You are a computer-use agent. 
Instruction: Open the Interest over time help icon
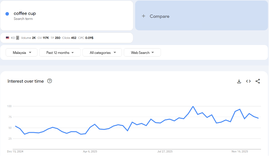(x=50, y=81)
